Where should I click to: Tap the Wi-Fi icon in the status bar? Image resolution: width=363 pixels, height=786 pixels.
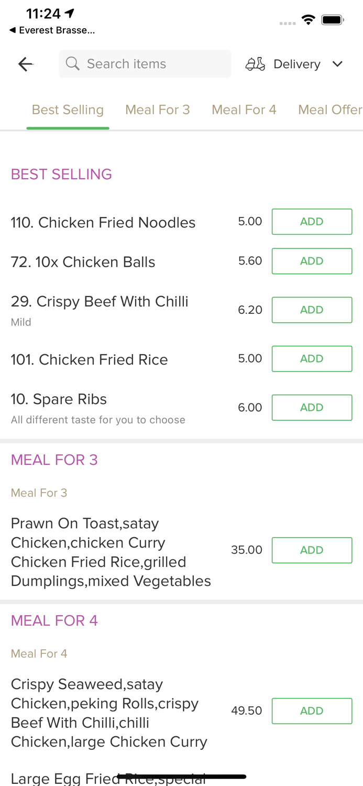(x=309, y=19)
